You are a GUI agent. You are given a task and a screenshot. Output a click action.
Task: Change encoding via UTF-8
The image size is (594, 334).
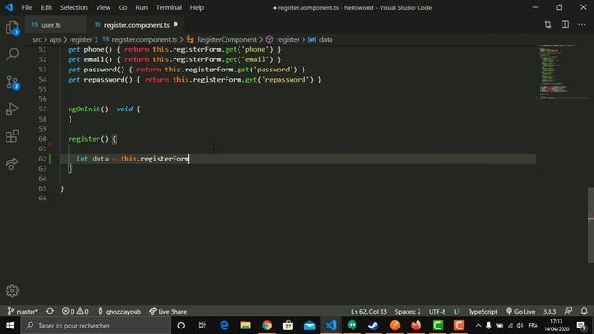coord(437,312)
